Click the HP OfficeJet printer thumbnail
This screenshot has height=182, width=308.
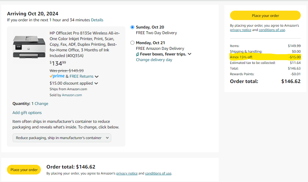[29, 47]
